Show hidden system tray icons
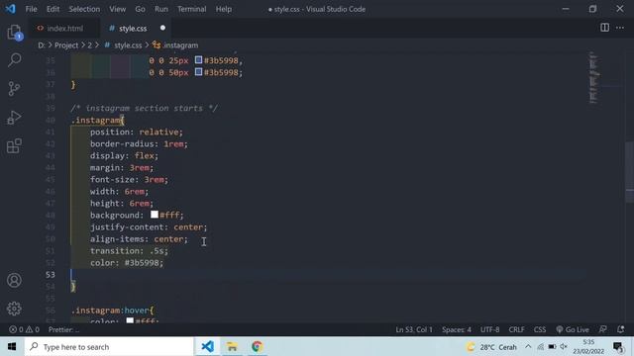634x356 pixels. 528,347
